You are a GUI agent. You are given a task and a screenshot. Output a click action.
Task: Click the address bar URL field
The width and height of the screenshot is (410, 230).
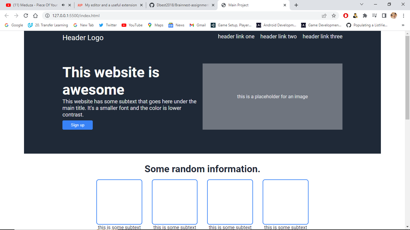click(x=180, y=16)
